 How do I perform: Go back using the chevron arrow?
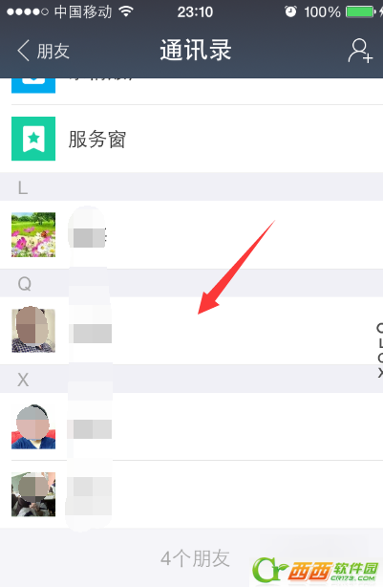click(23, 51)
